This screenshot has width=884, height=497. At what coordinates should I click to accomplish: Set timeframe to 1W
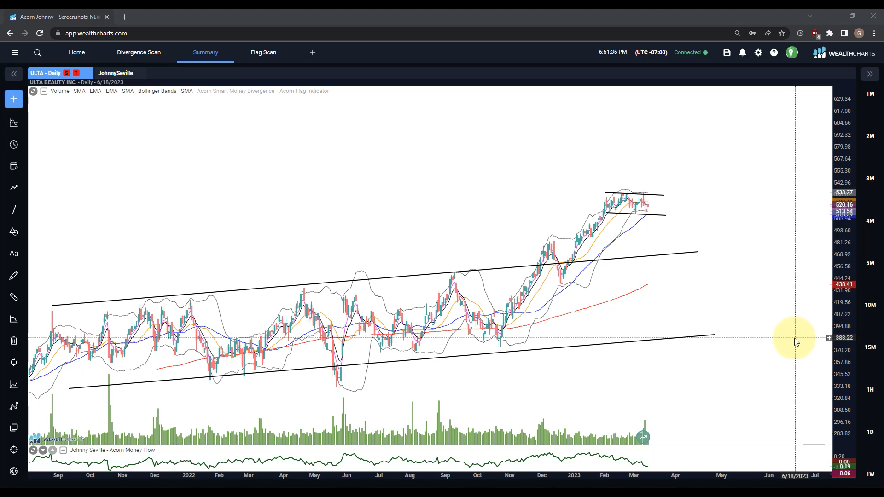(870, 474)
